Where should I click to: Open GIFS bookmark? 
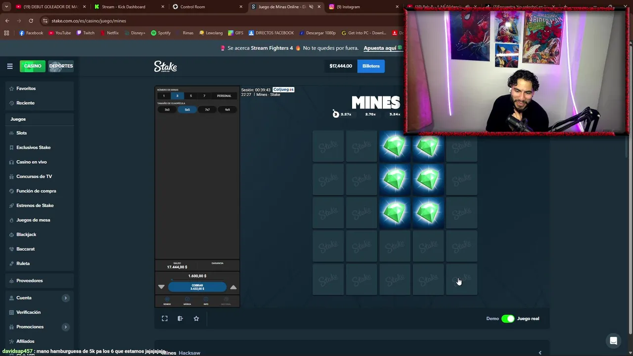[x=235, y=33]
